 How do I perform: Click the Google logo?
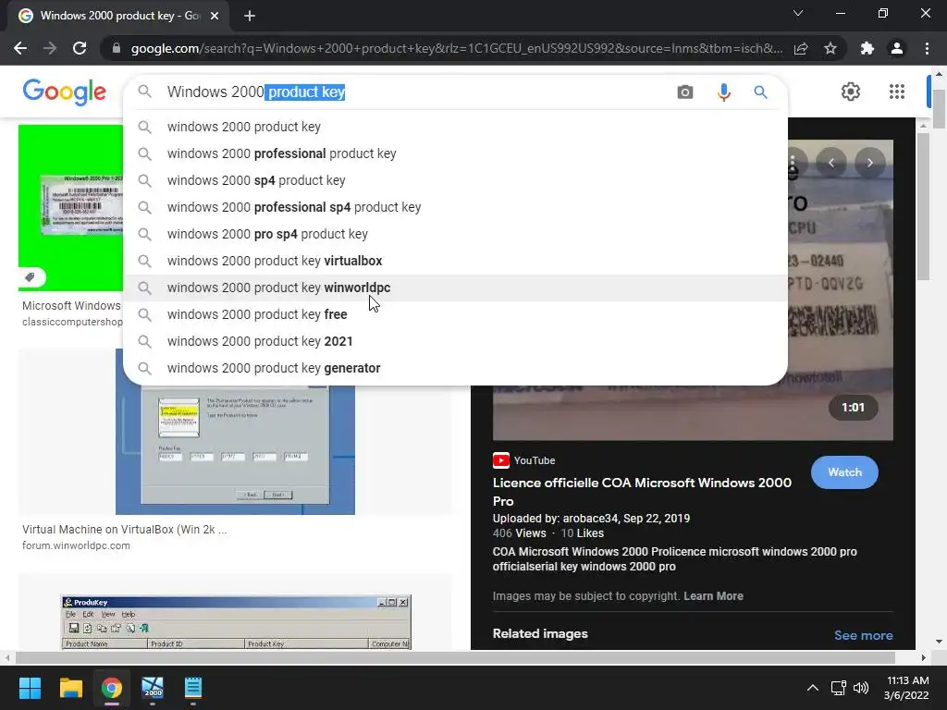pos(65,92)
